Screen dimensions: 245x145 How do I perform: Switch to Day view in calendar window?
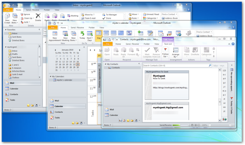(99, 35)
